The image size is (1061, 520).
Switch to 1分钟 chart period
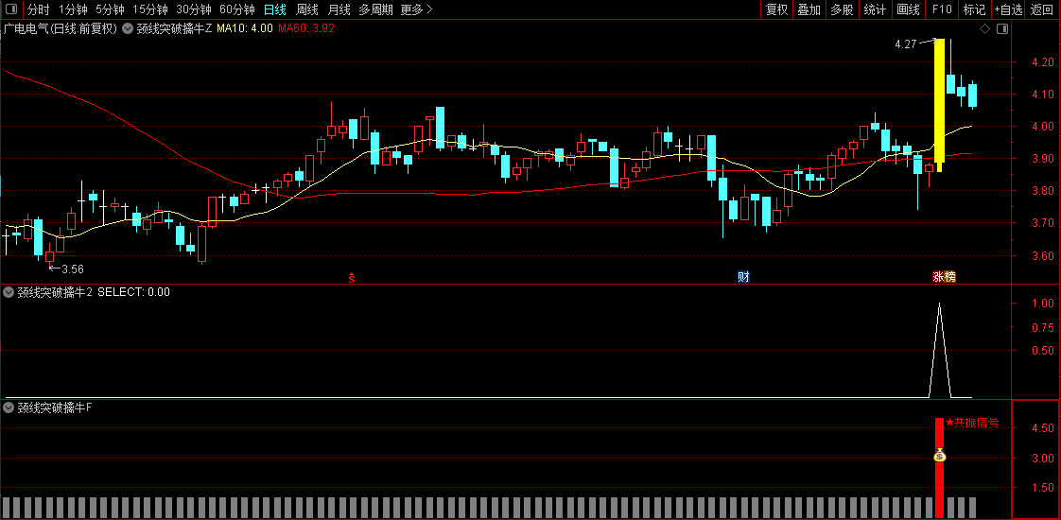(73, 9)
